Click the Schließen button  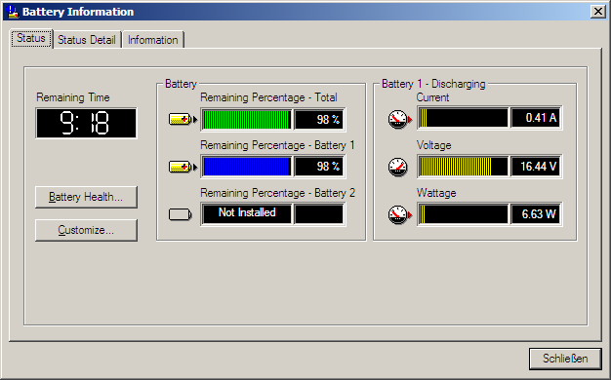point(565,359)
